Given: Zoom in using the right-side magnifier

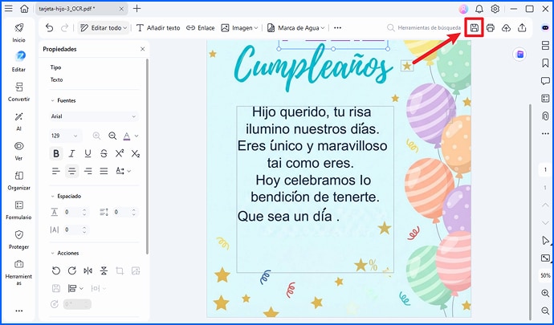Looking at the screenshot, I should click(x=545, y=293).
